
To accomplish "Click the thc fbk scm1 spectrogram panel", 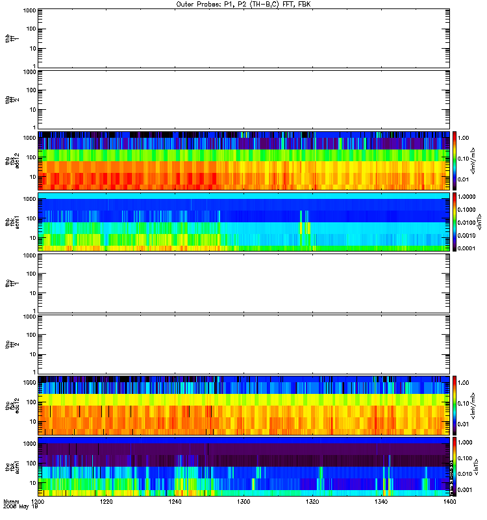I will [x=244, y=467].
